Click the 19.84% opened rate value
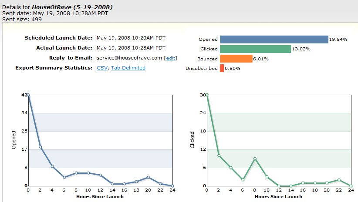This screenshot has width=358, height=202. pos(338,40)
